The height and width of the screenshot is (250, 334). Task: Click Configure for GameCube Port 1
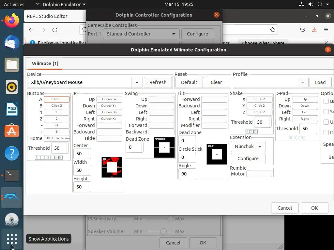197,34
